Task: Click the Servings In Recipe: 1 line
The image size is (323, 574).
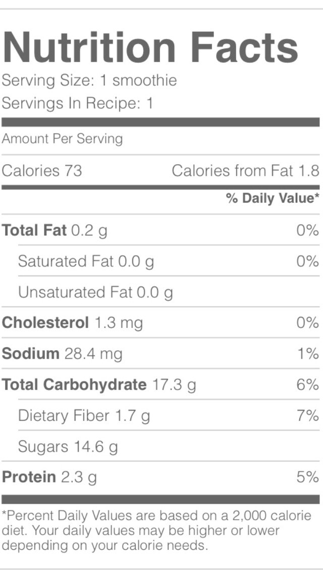Action: coord(78,104)
